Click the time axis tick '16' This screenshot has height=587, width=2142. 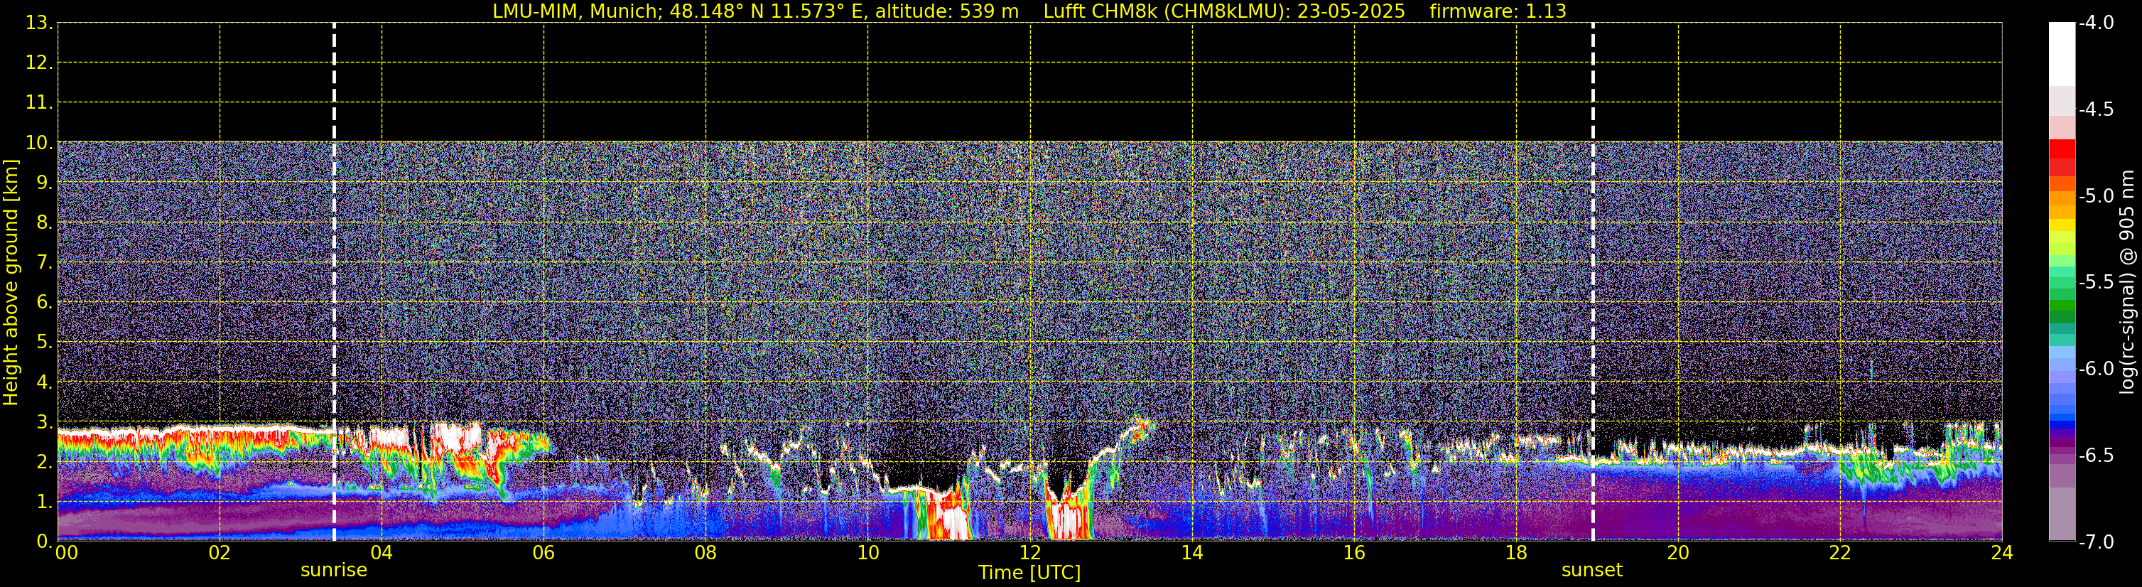[x=1355, y=553]
